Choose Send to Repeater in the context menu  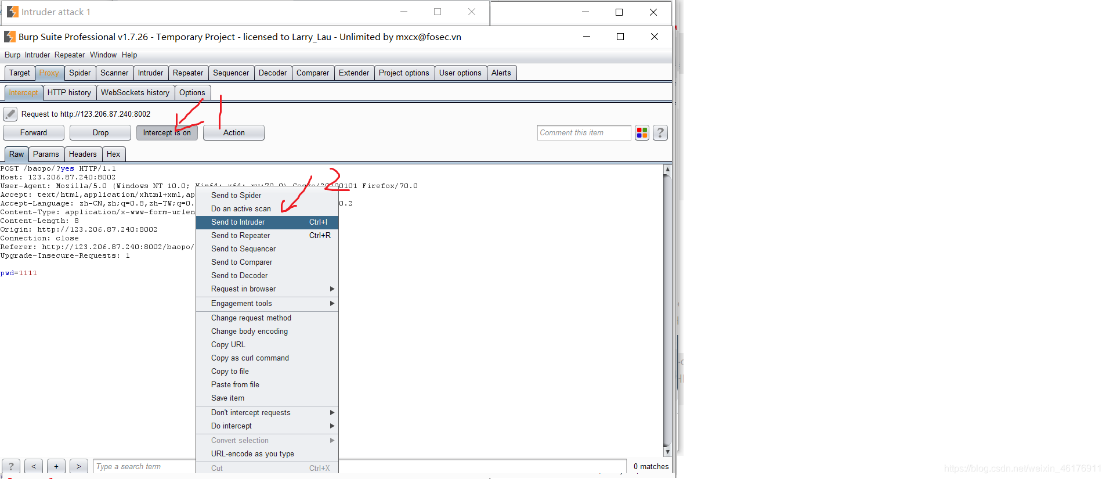267,235
